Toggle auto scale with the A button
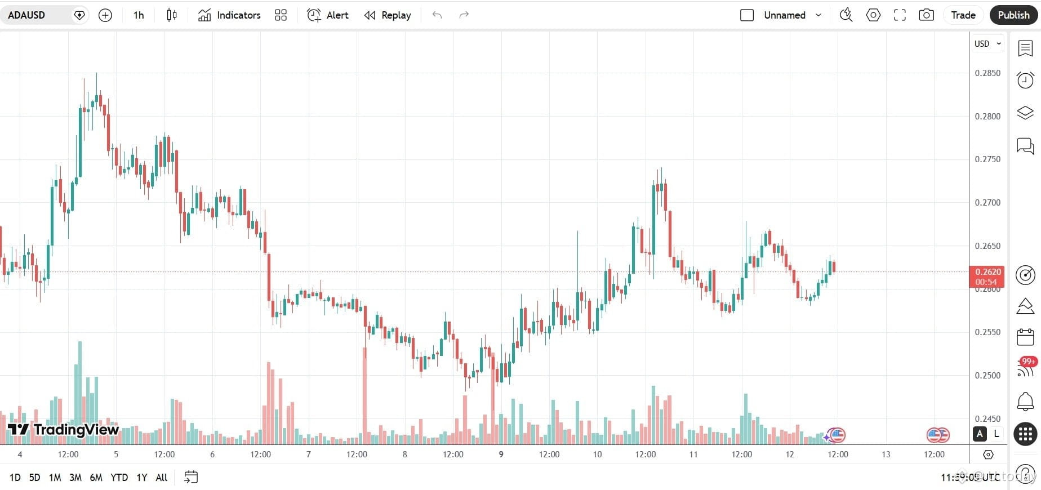This screenshot has height=490, width=1041. pyautogui.click(x=979, y=434)
